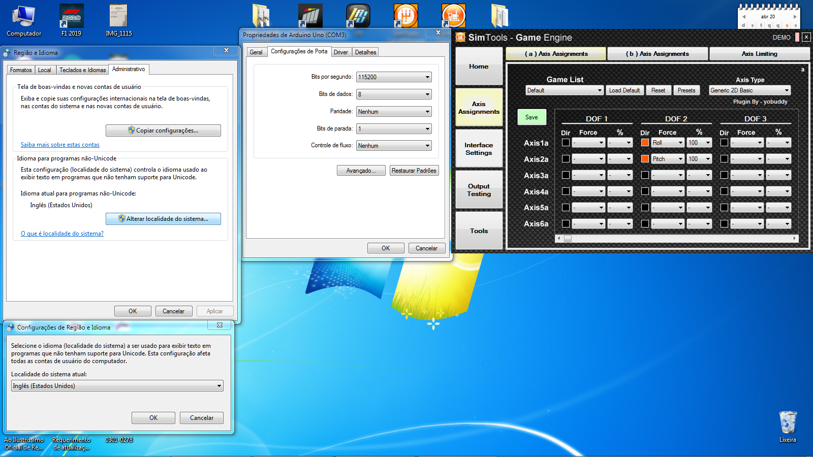
Task: Toggle Axis2a DOF 2 Dir orange checkbox
Action: click(645, 159)
